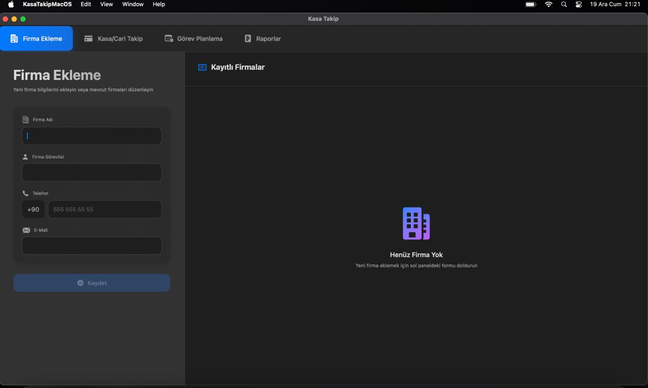Click the phone icon above the Telefon field
Viewport: 648px width, 388px height.
click(25, 193)
